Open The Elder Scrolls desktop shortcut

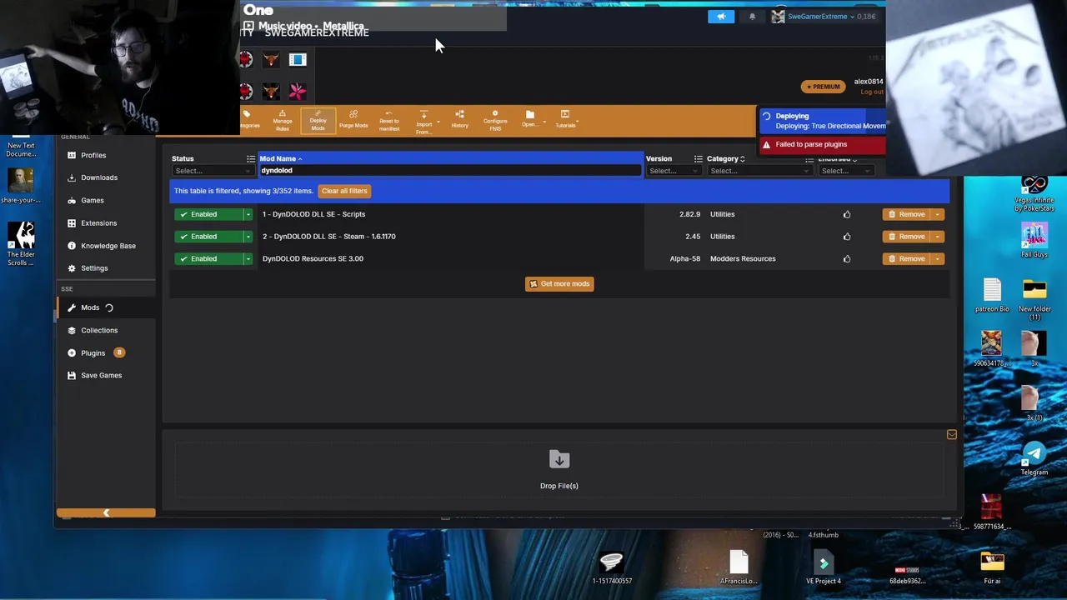click(x=21, y=244)
